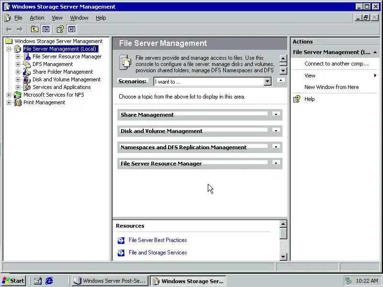Click the Up one level toolbar icon
Image resolution: width=383 pixels, height=287 pixels.
point(34,30)
